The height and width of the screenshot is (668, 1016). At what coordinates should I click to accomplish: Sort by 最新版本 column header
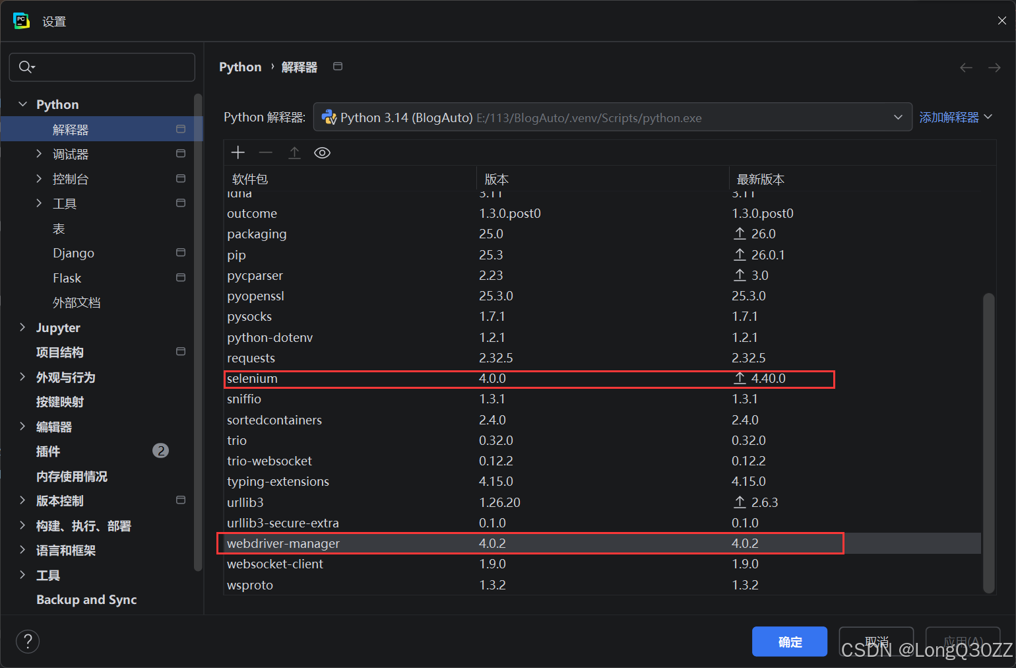pos(855,179)
